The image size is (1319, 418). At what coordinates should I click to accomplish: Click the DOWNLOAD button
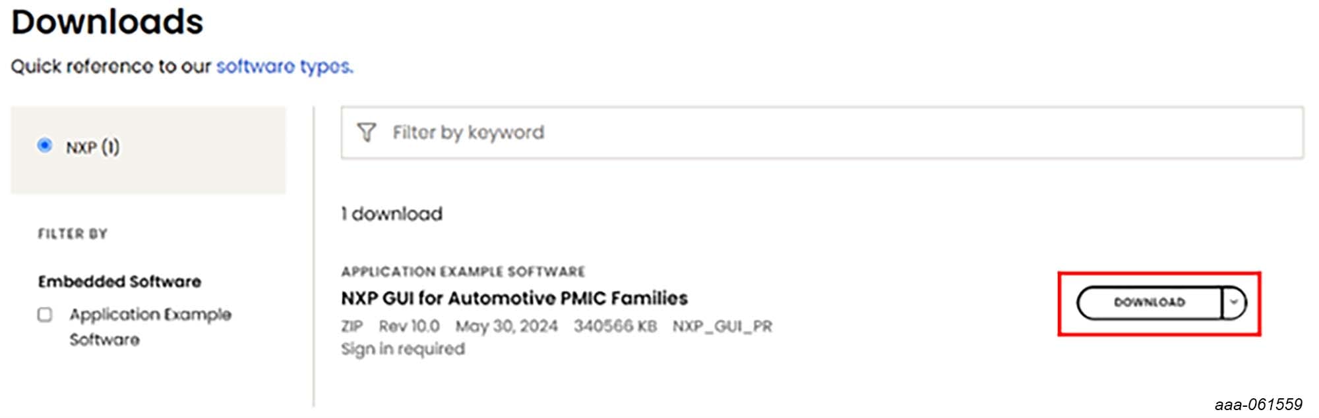pos(1150,302)
